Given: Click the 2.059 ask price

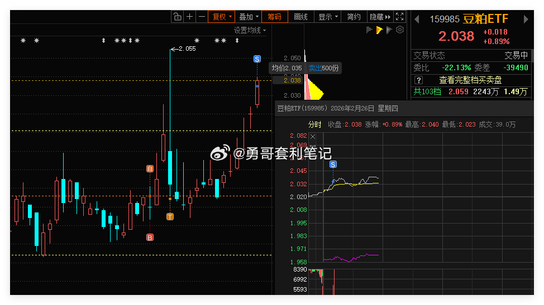Looking at the screenshot, I should coord(459,92).
